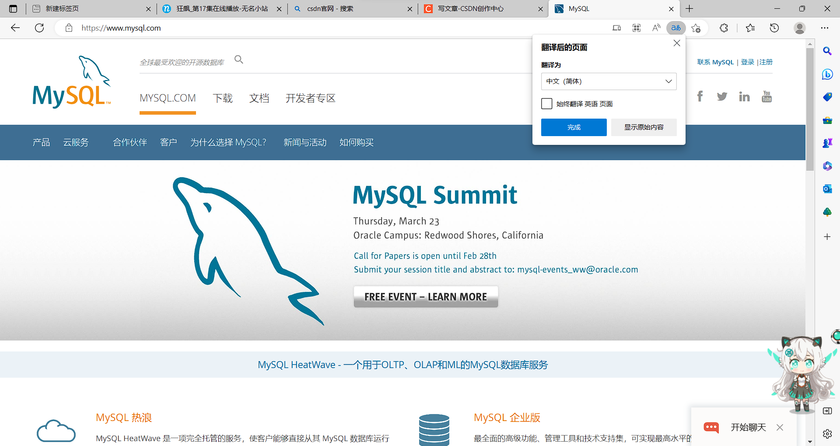Open the favorites list icon
The height and width of the screenshot is (446, 840).
point(750,28)
